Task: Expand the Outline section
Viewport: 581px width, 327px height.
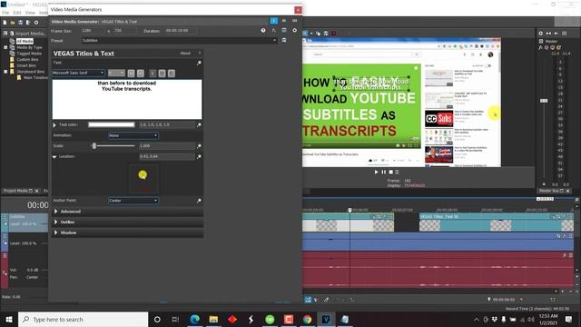Action: click(x=56, y=222)
